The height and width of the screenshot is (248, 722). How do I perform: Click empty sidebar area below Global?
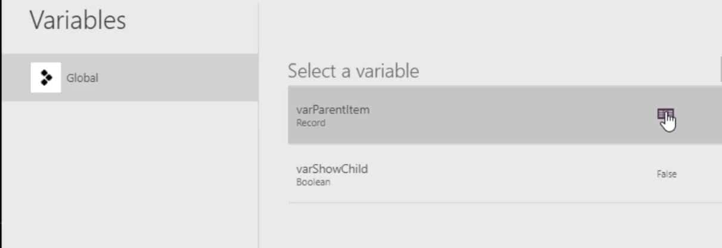point(129,173)
